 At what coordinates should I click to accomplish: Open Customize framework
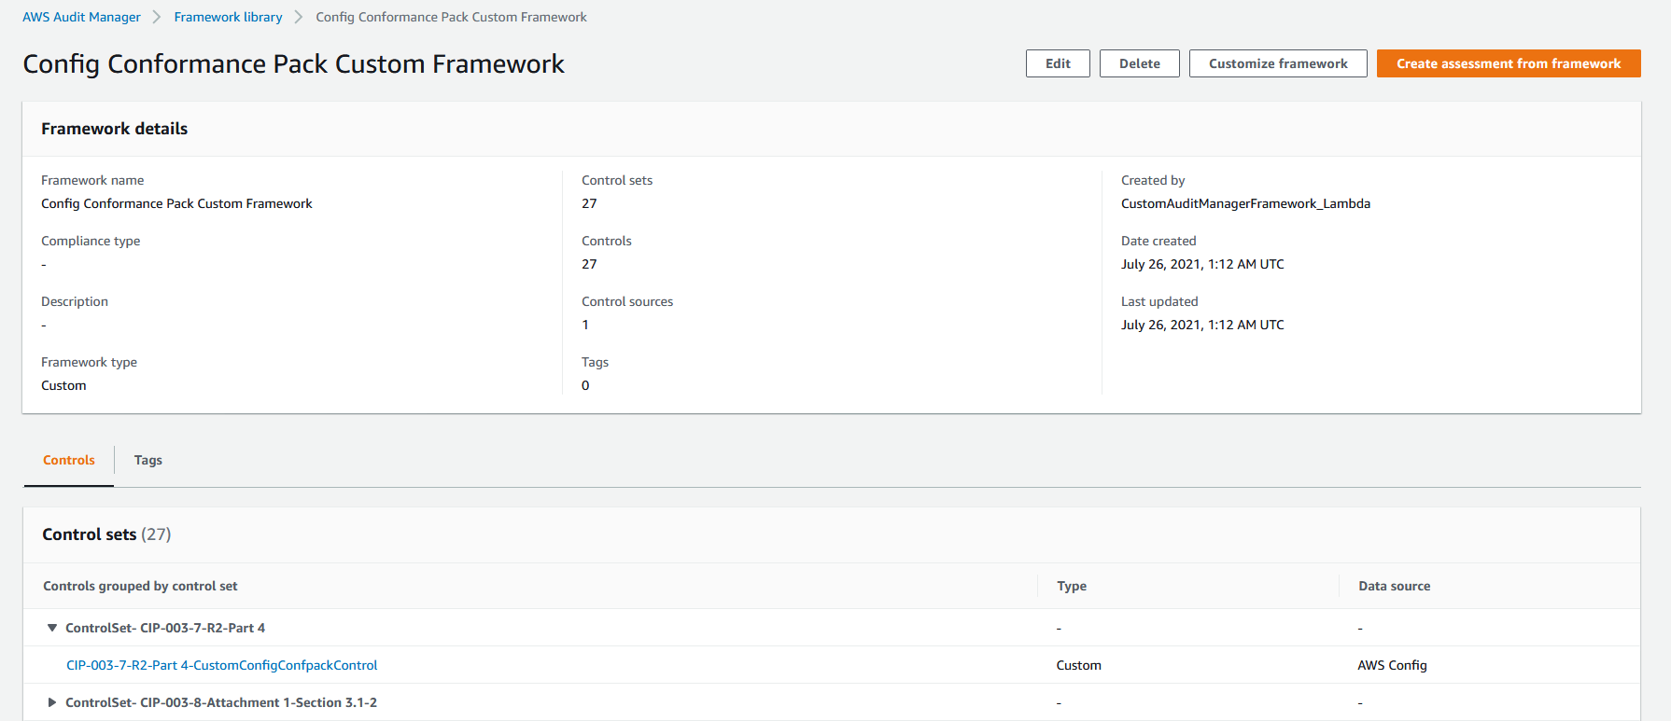[1278, 63]
